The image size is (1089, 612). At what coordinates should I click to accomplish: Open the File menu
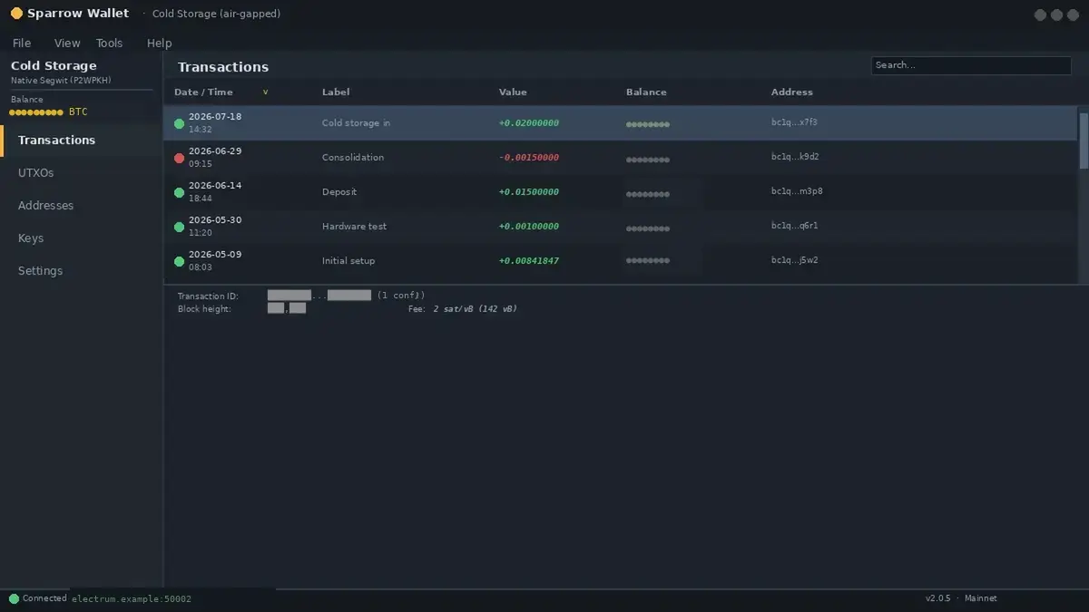click(x=22, y=43)
